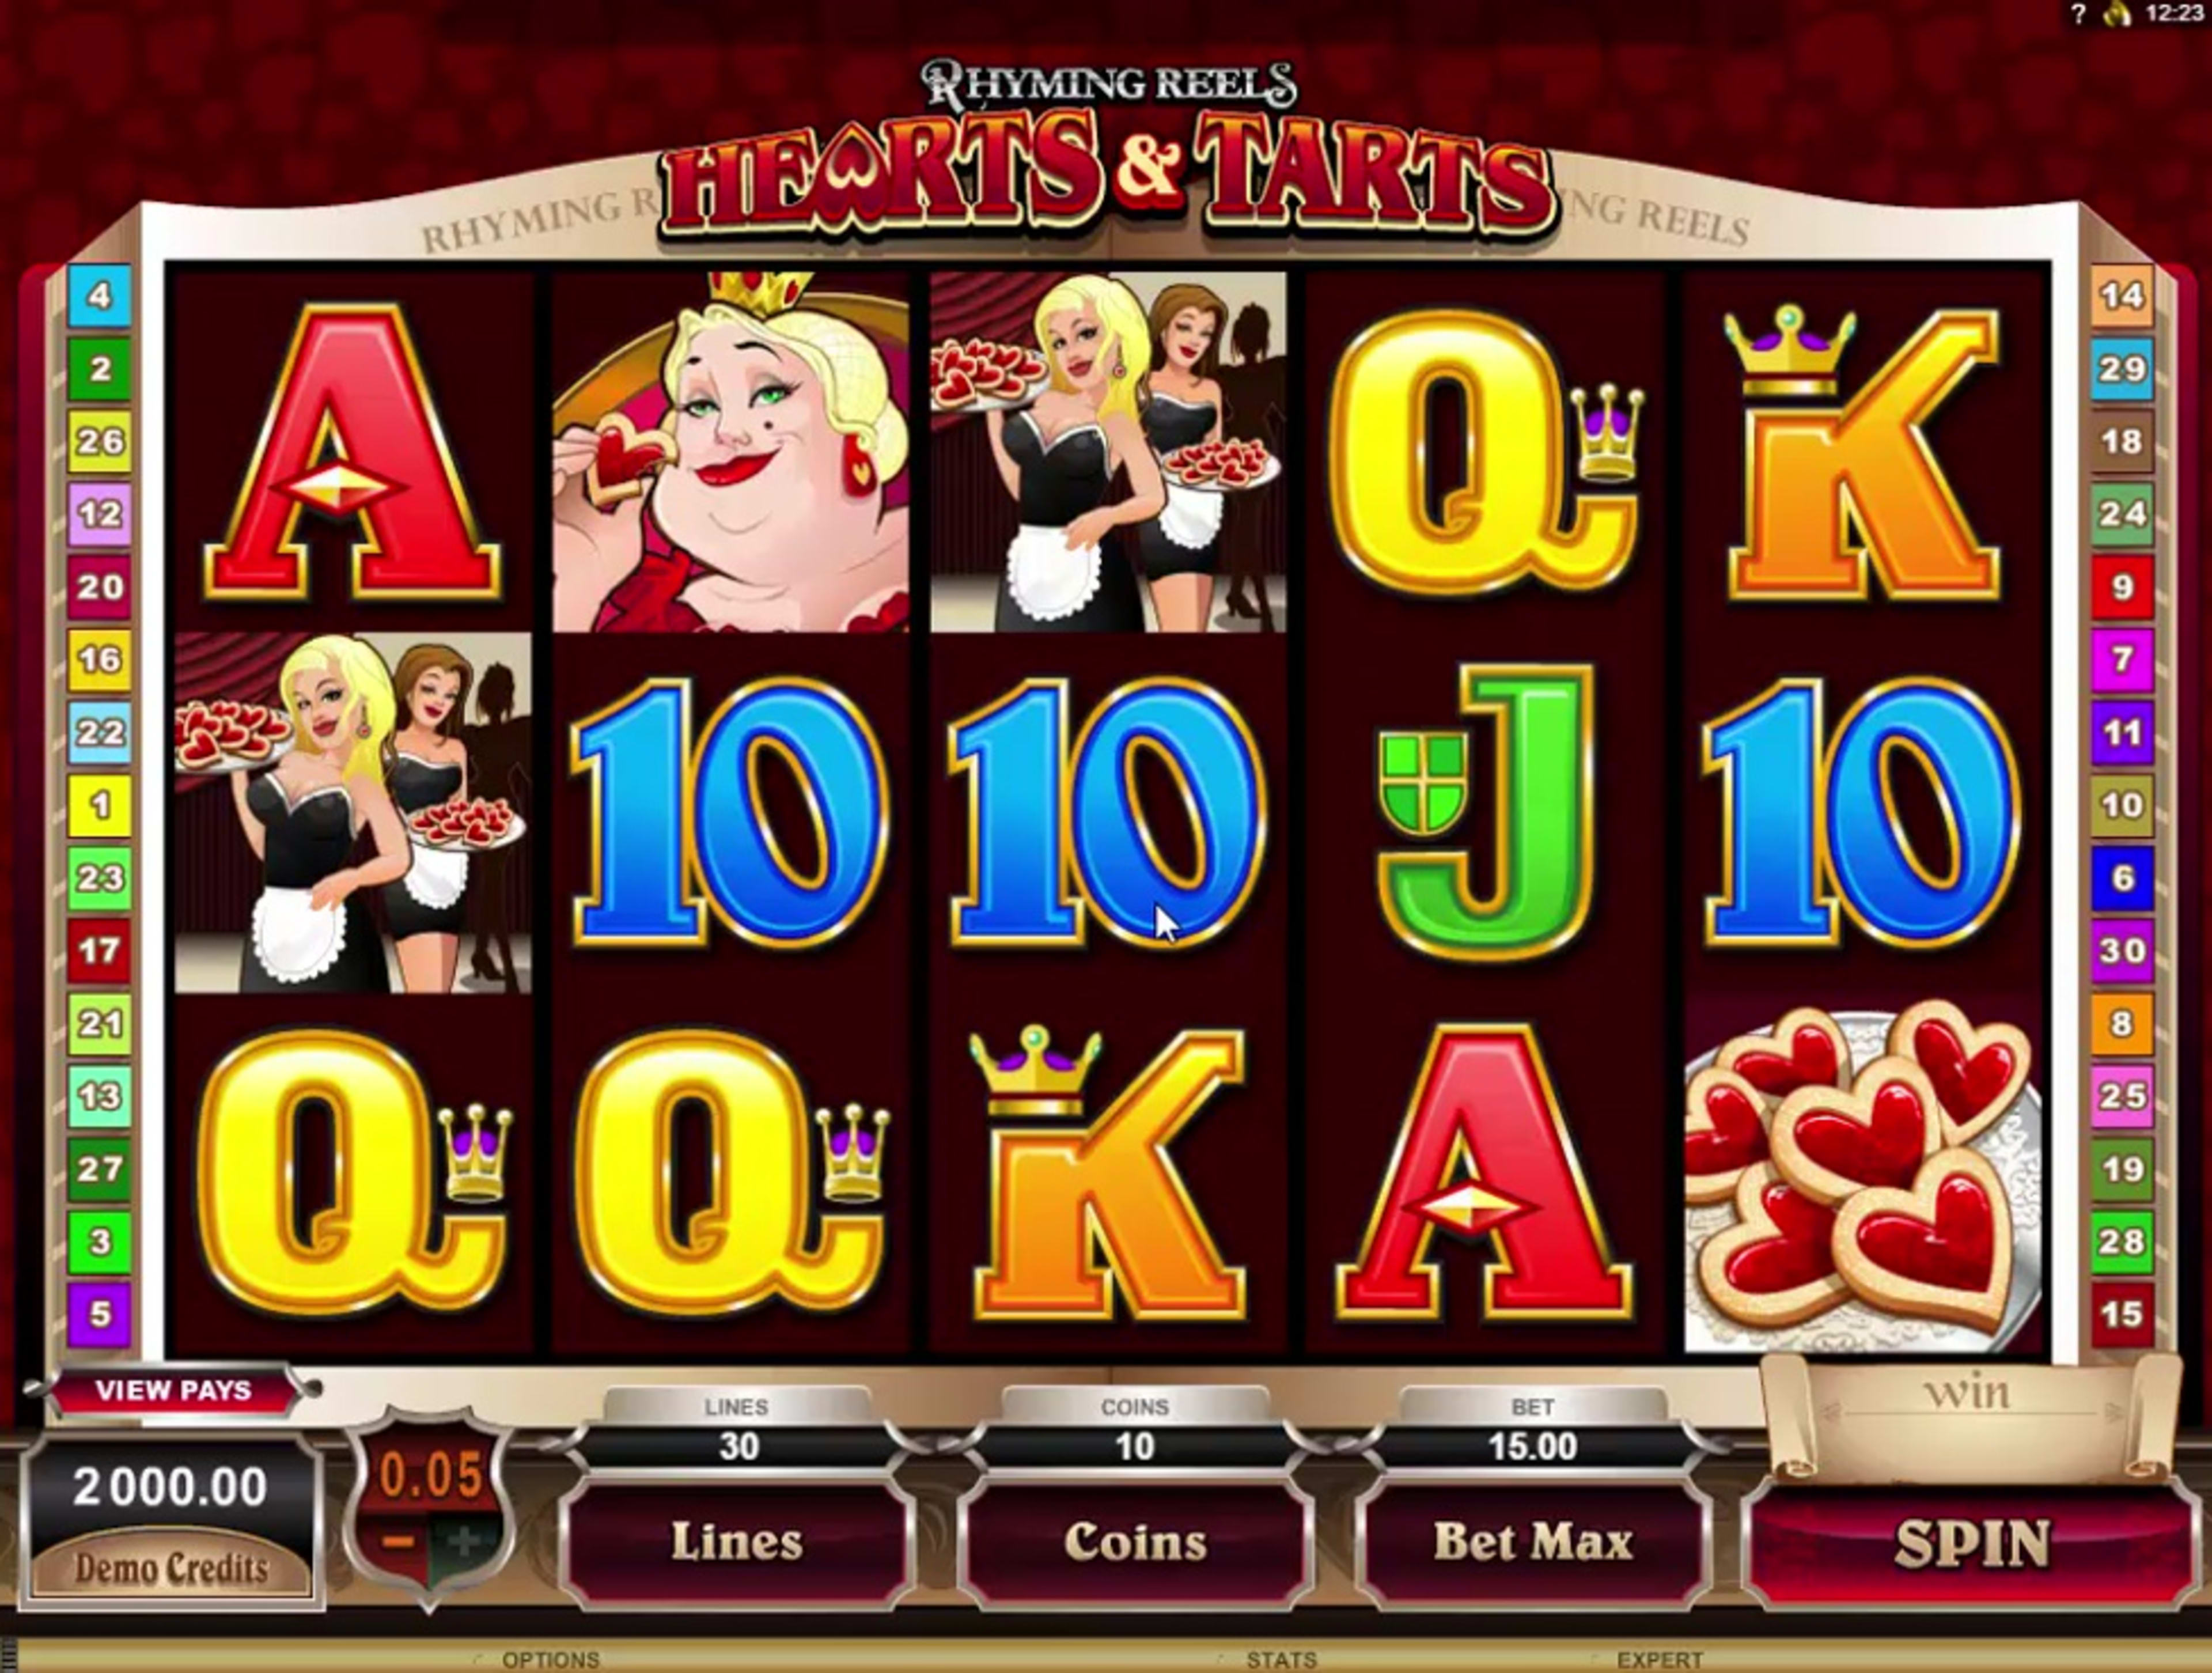
Task: Open the OPTIONS menu
Action: click(549, 1660)
